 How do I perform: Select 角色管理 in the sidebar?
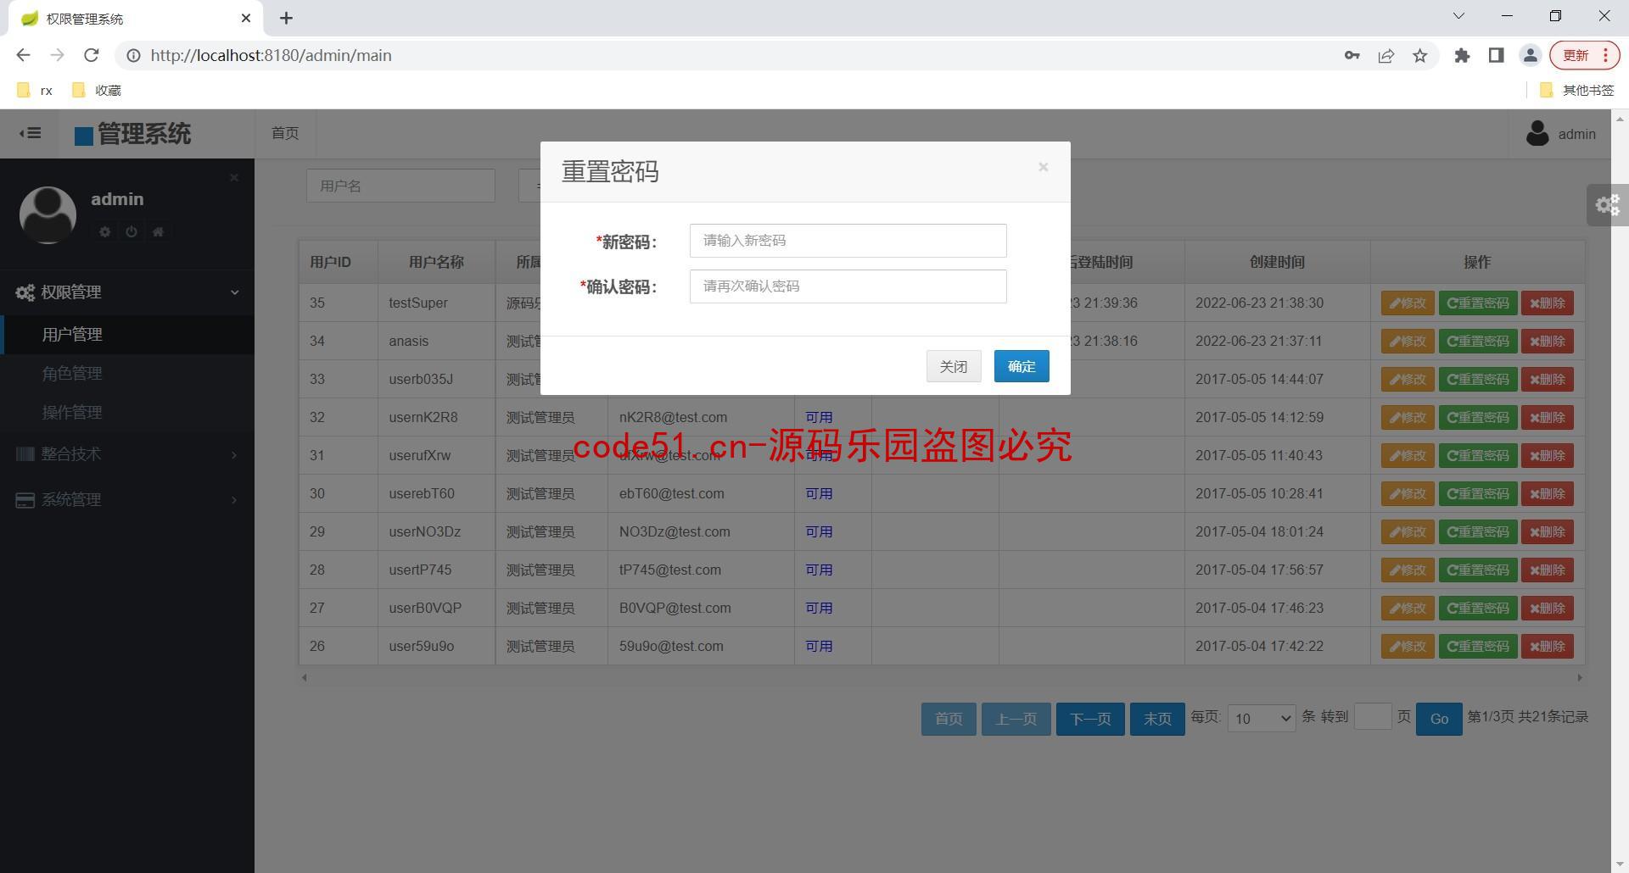pyautogui.click(x=127, y=374)
